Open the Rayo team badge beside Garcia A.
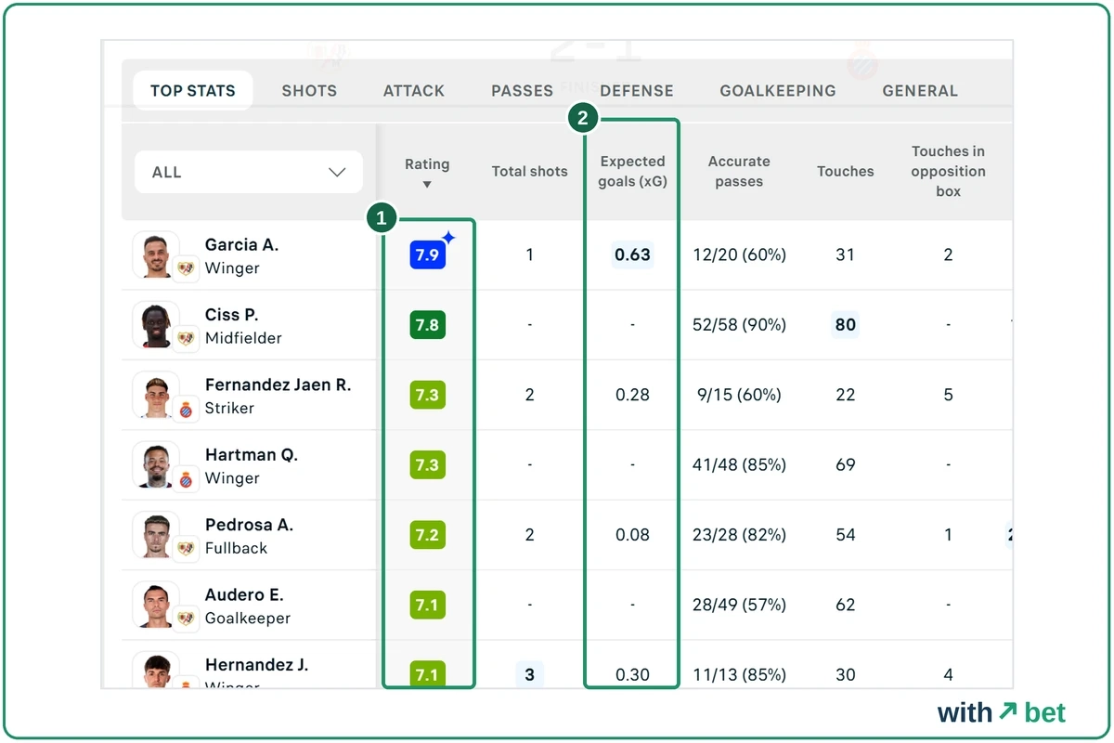The width and height of the screenshot is (1114, 743). tap(186, 268)
